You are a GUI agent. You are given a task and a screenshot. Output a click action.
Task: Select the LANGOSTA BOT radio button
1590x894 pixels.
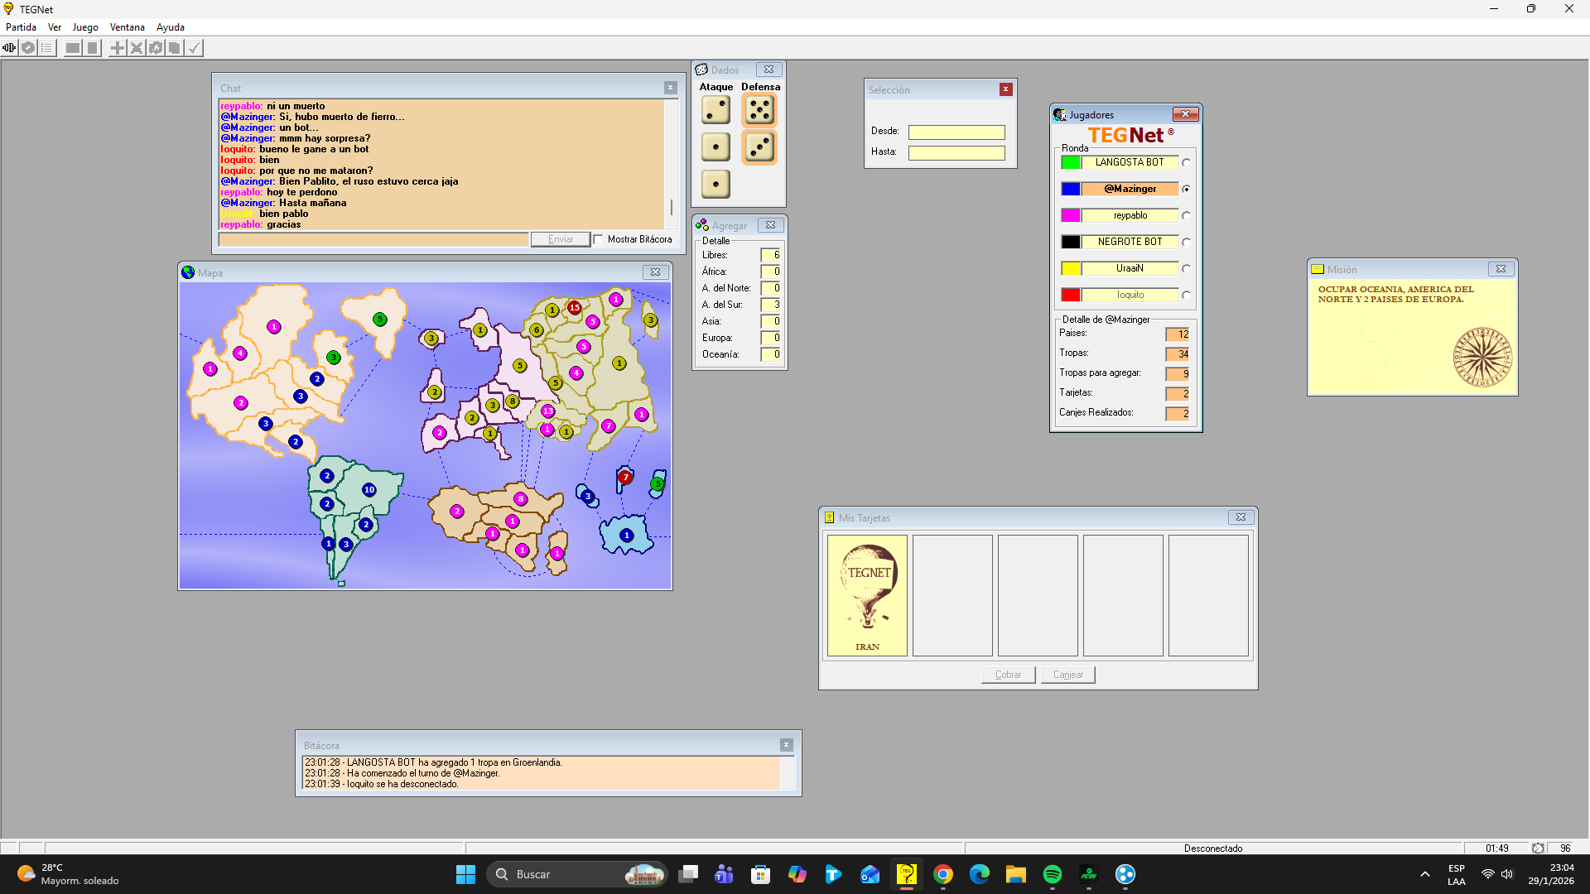click(x=1186, y=162)
